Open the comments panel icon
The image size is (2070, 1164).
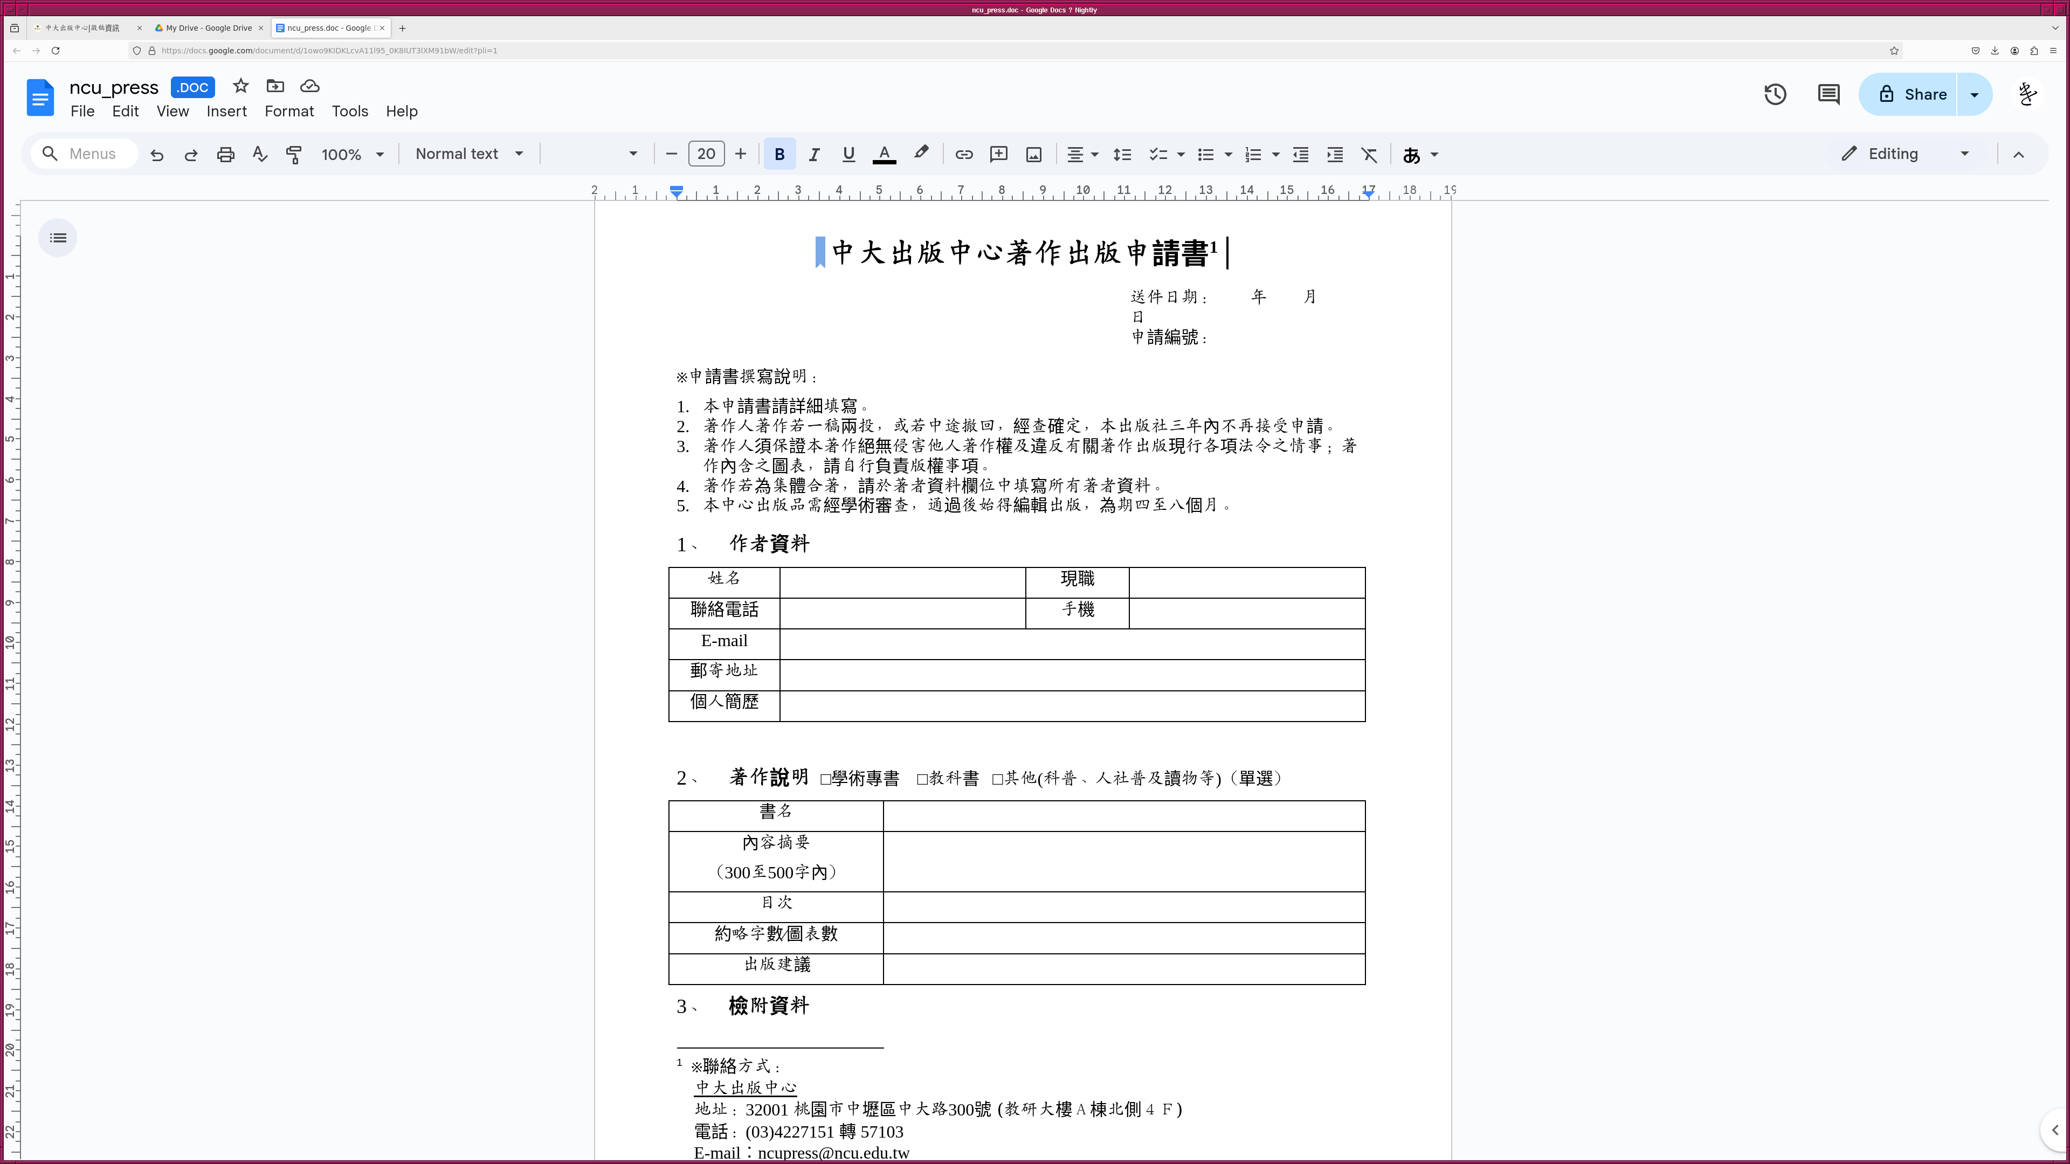1828,95
